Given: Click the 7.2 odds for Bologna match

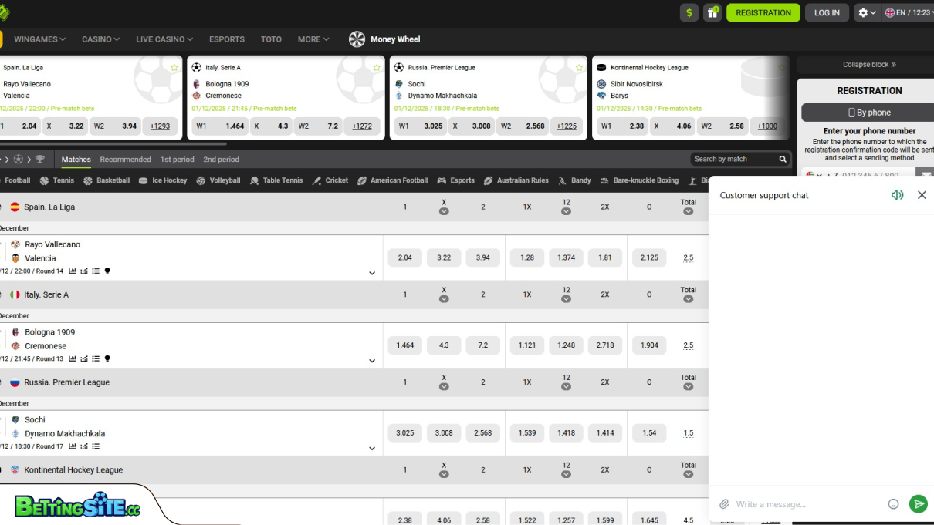Looking at the screenshot, I should coord(482,345).
